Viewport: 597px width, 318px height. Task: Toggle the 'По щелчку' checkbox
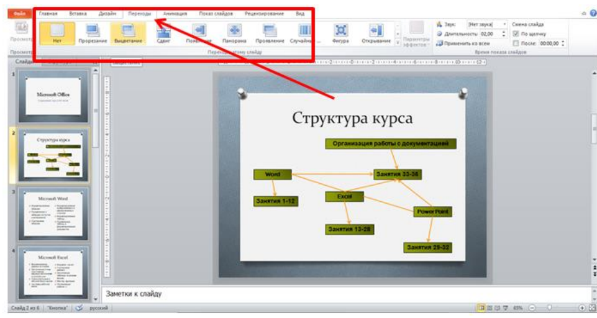[516, 34]
